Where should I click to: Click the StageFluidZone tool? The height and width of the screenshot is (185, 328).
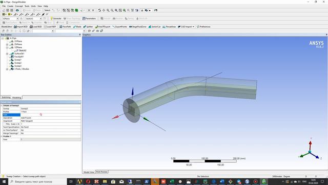pyautogui.click(x=138, y=27)
